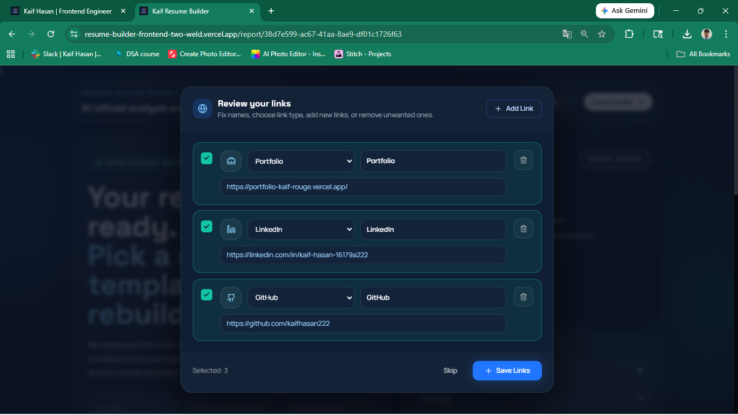738x415 pixels.
Task: Edit the Portfolio link name field
Action: 433,161
